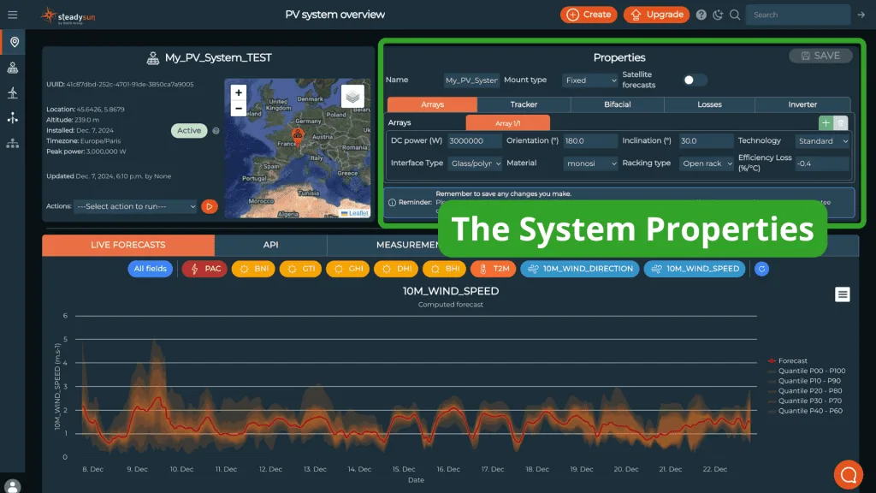Screen dimensions: 876x493
Task: Select the location pin icon in the sidebar
Action: pyautogui.click(x=14, y=43)
